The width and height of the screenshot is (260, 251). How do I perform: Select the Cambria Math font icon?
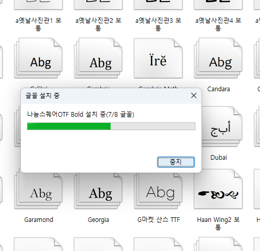point(158,58)
